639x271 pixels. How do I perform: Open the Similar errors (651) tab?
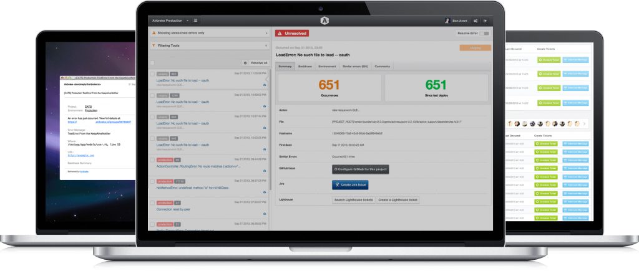[355, 66]
